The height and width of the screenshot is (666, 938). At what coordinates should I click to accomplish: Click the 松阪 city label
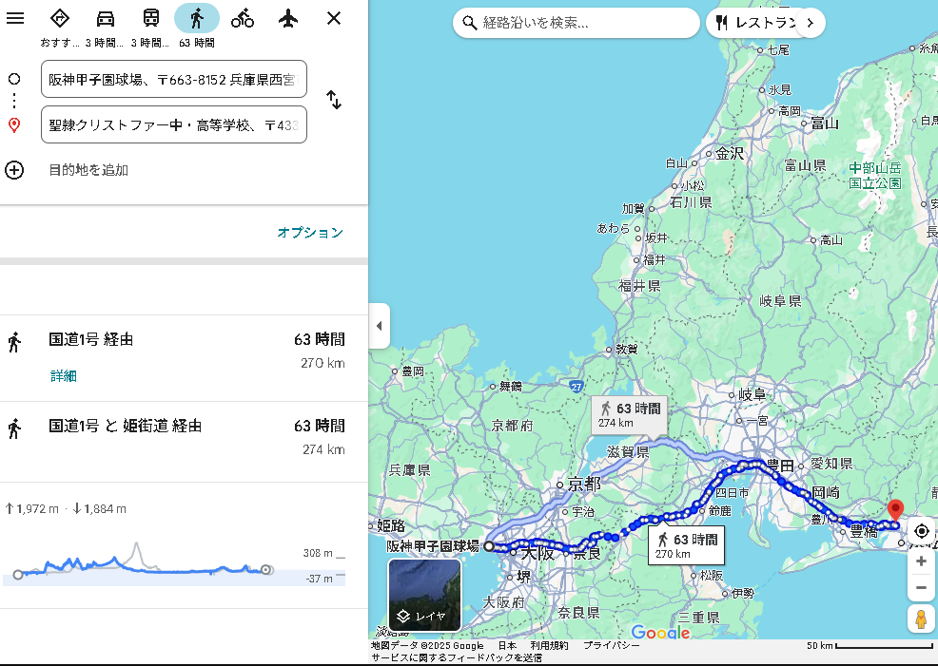click(712, 575)
